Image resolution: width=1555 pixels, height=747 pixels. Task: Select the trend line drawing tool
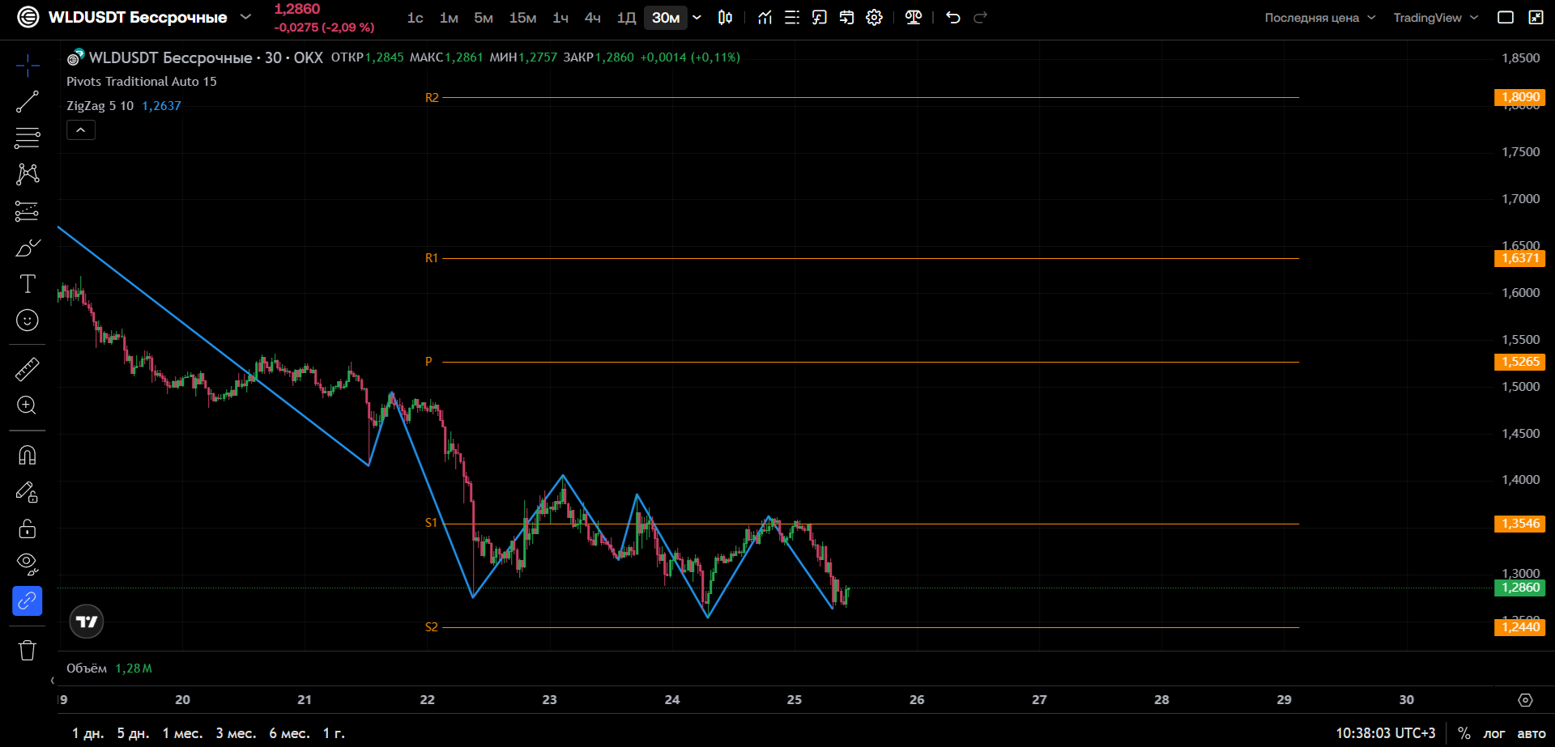coord(28,101)
